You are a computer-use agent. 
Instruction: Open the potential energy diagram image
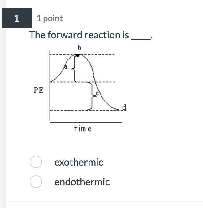(80, 88)
